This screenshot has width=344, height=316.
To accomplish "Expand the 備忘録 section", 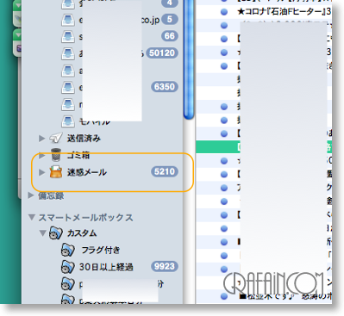I will click(x=31, y=195).
